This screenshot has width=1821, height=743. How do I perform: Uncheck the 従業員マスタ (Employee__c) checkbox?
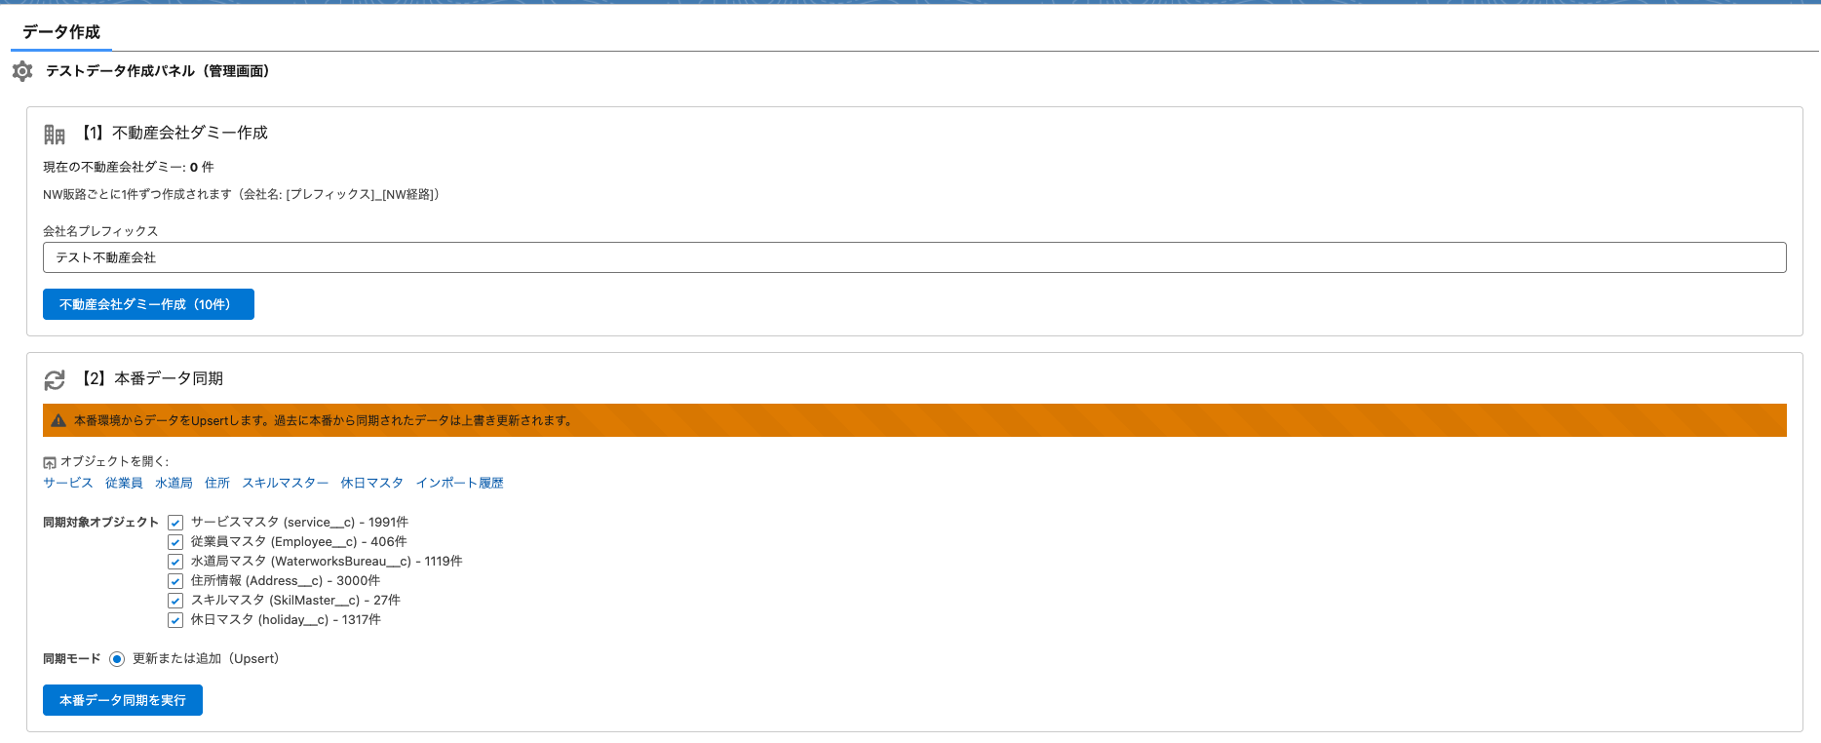coord(175,542)
